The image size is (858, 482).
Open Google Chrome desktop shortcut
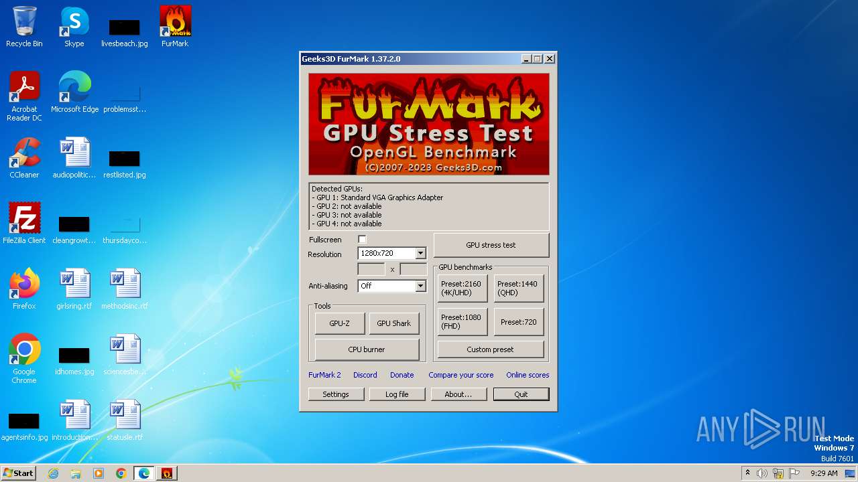24,359
